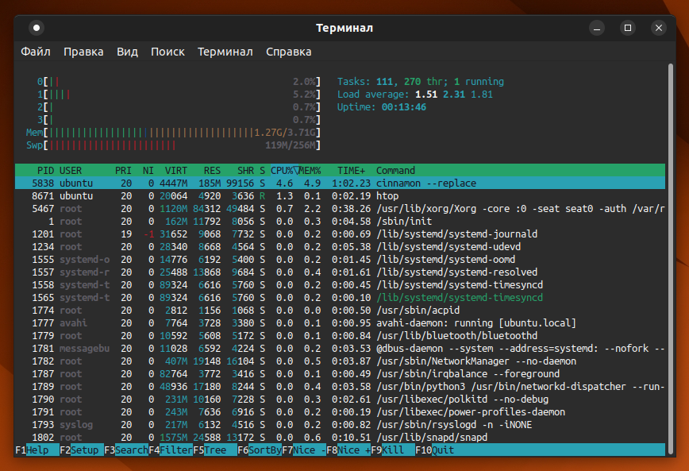Click the CPU 1 usage meter
This screenshot has height=471, width=689.
[179, 94]
